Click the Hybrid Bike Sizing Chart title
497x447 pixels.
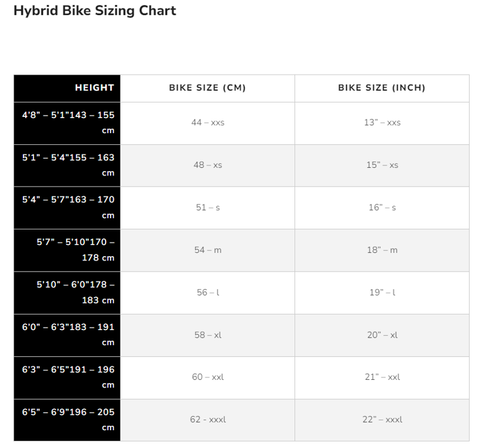coord(94,11)
